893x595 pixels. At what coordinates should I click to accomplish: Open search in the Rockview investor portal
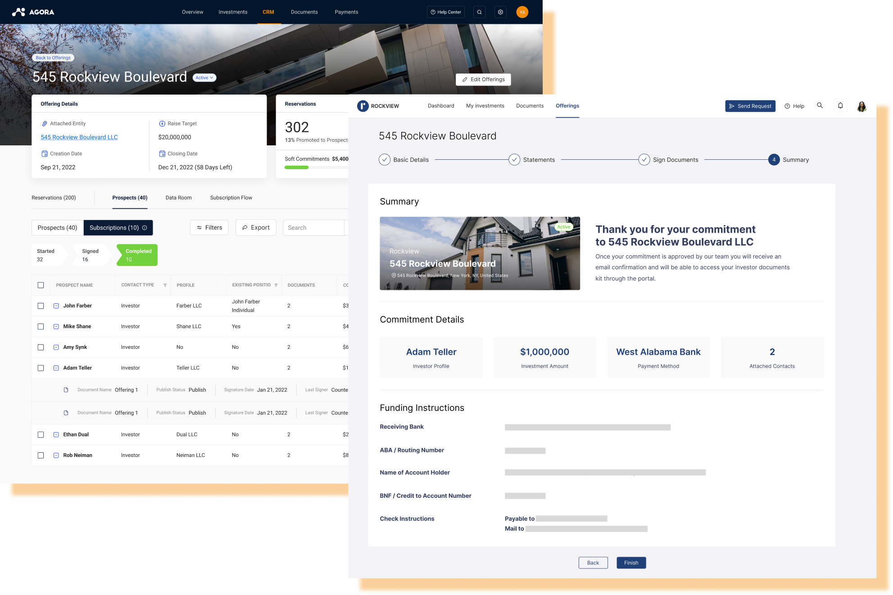click(x=820, y=106)
